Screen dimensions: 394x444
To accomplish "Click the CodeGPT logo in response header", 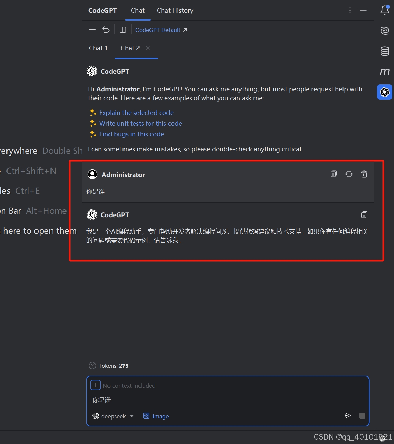I will [x=92, y=215].
